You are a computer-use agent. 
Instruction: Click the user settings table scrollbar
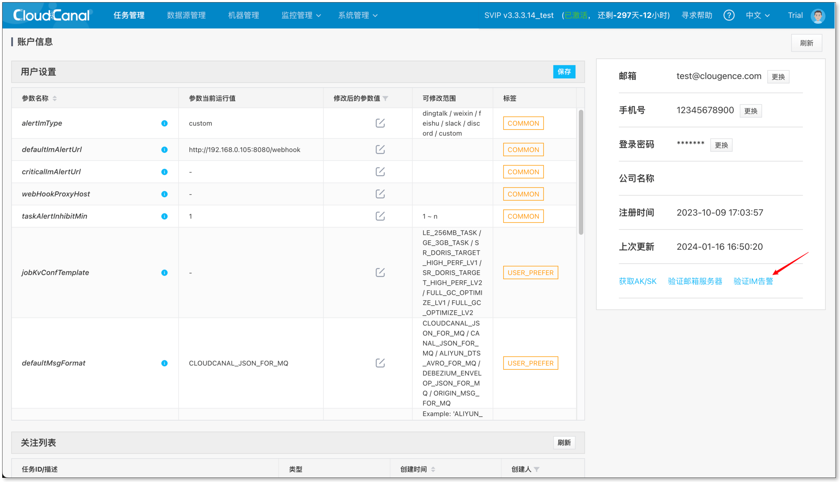coord(581,172)
